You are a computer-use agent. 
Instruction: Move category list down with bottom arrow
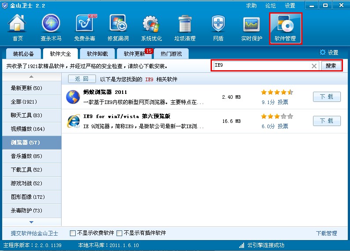click(x=32, y=222)
